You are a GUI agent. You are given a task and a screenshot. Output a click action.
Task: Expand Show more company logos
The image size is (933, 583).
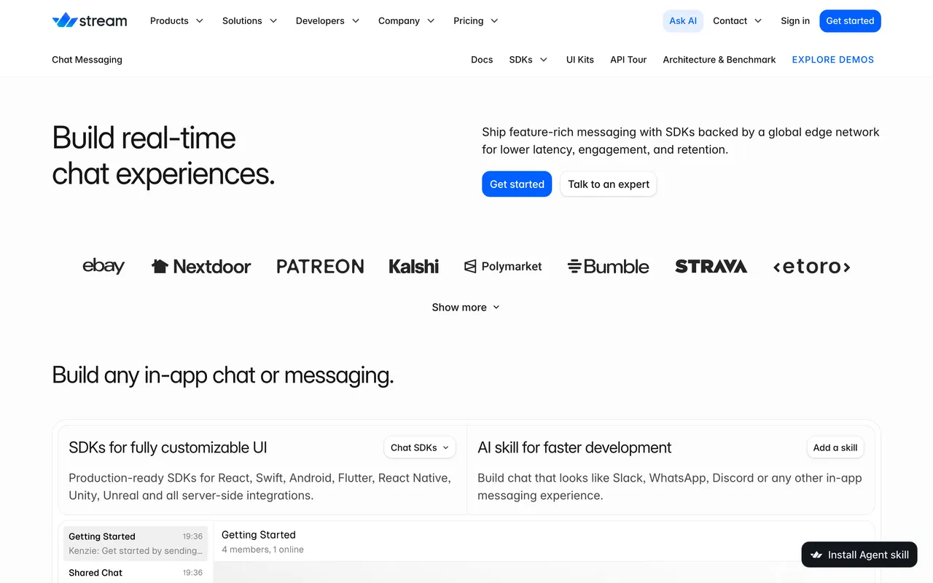466,307
